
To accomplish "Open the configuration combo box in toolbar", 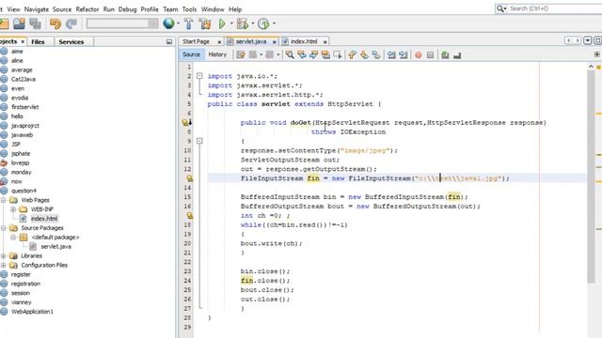I will [122, 23].
